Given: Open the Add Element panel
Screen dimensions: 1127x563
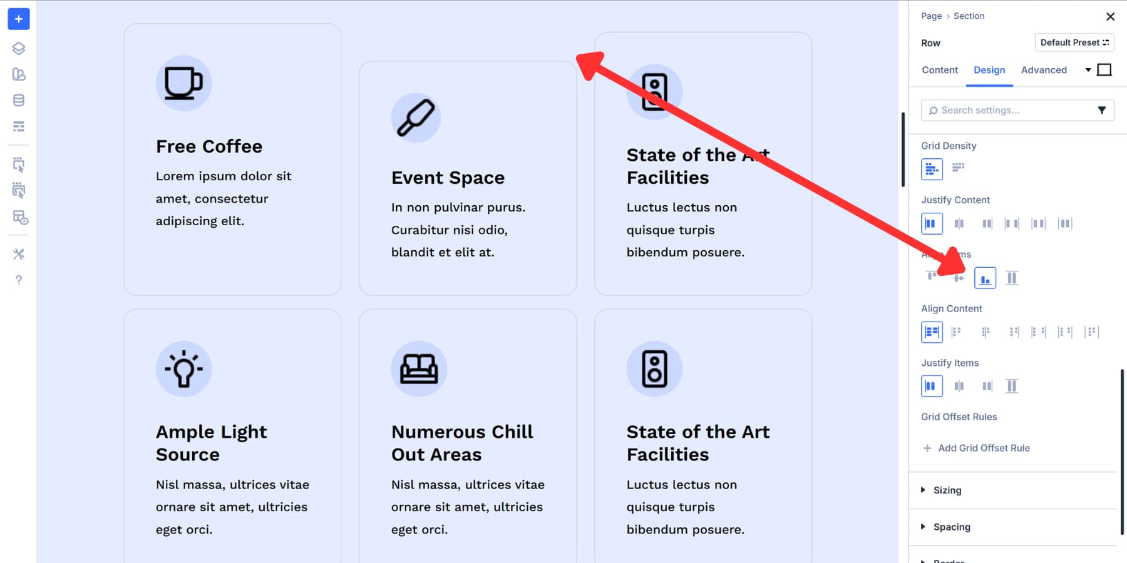Looking at the screenshot, I should pyautogui.click(x=18, y=19).
